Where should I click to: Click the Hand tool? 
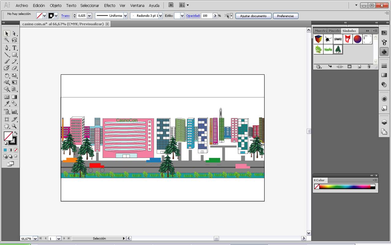click(x=6, y=126)
